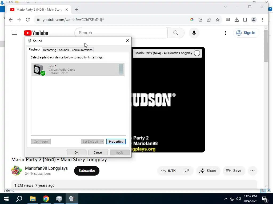Open device Properties
Viewport: 273px width, 204px height.
[116, 142]
